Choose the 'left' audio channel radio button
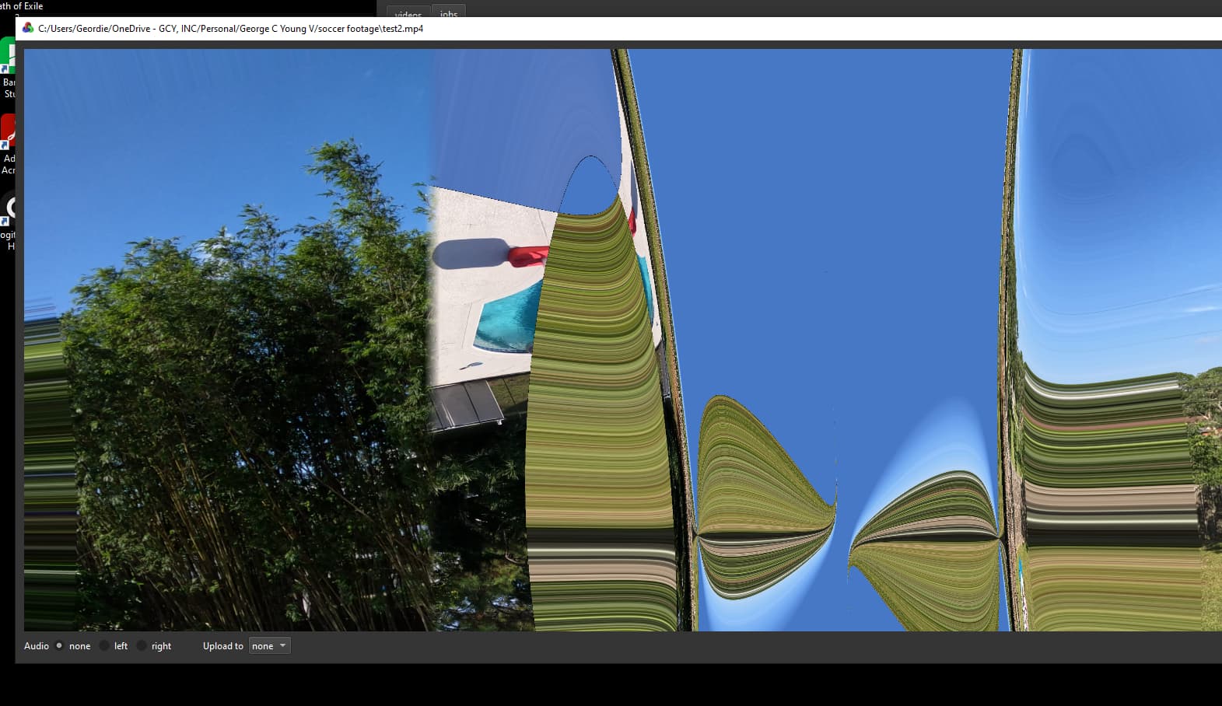 (104, 645)
